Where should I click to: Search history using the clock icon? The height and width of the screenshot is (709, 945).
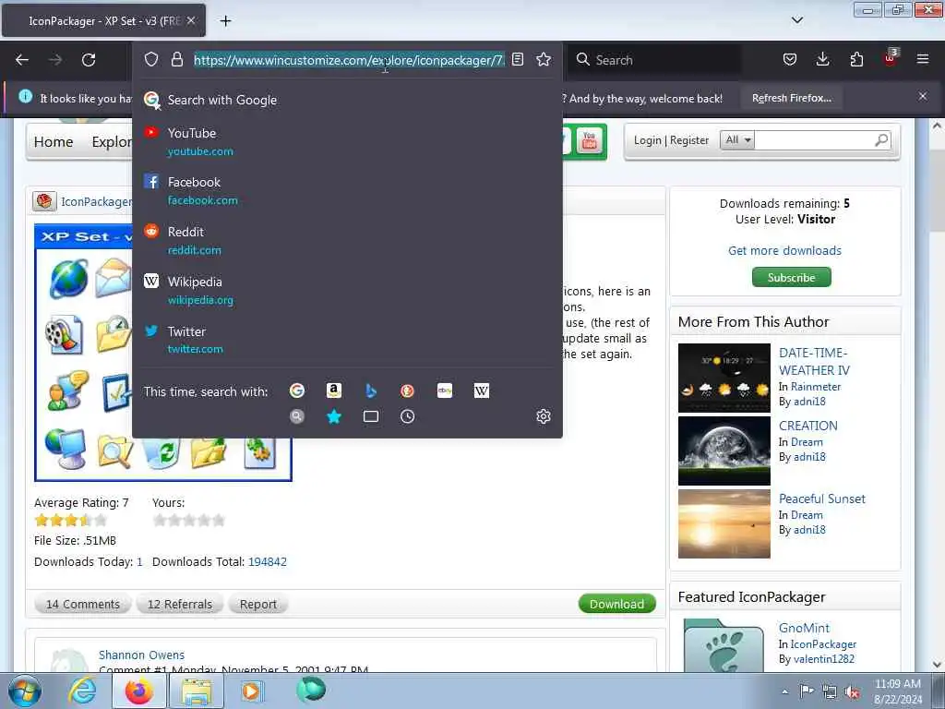click(407, 416)
